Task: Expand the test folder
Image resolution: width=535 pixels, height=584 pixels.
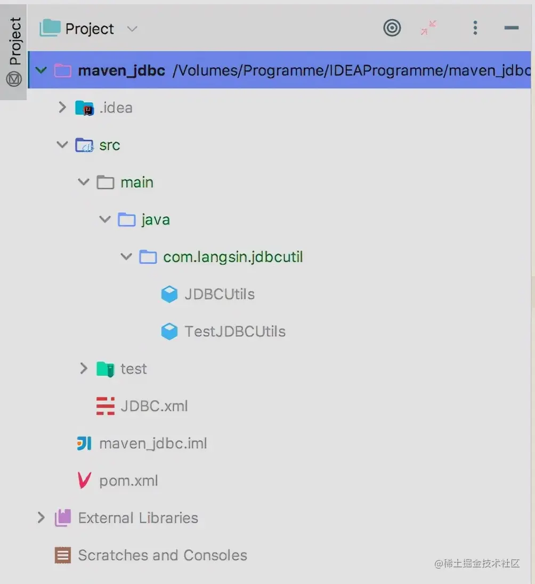Action: coord(84,368)
